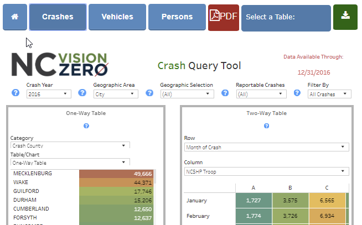This screenshot has width=362, height=225.
Task: Click help icon beside Geographic Area
Action: (x=82, y=93)
